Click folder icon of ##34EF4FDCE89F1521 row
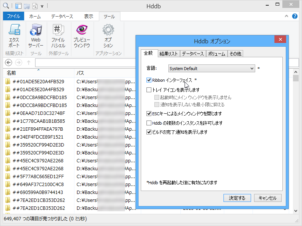Image resolution: width=302 pixels, height=226 pixels. tap(8, 137)
